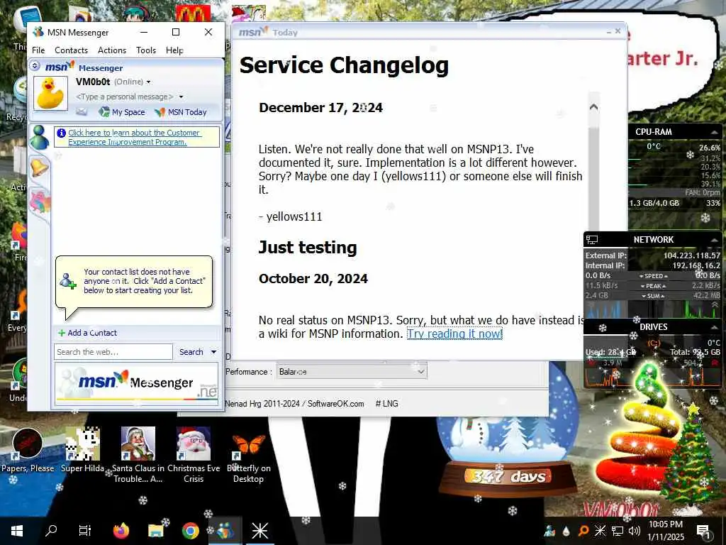Viewport: 726px width, 545px height.
Task: Open the Actions menu
Action: coord(112,50)
